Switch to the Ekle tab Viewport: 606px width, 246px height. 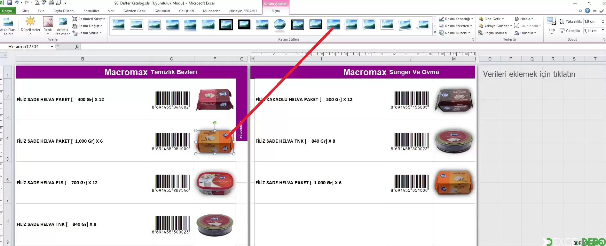click(41, 11)
